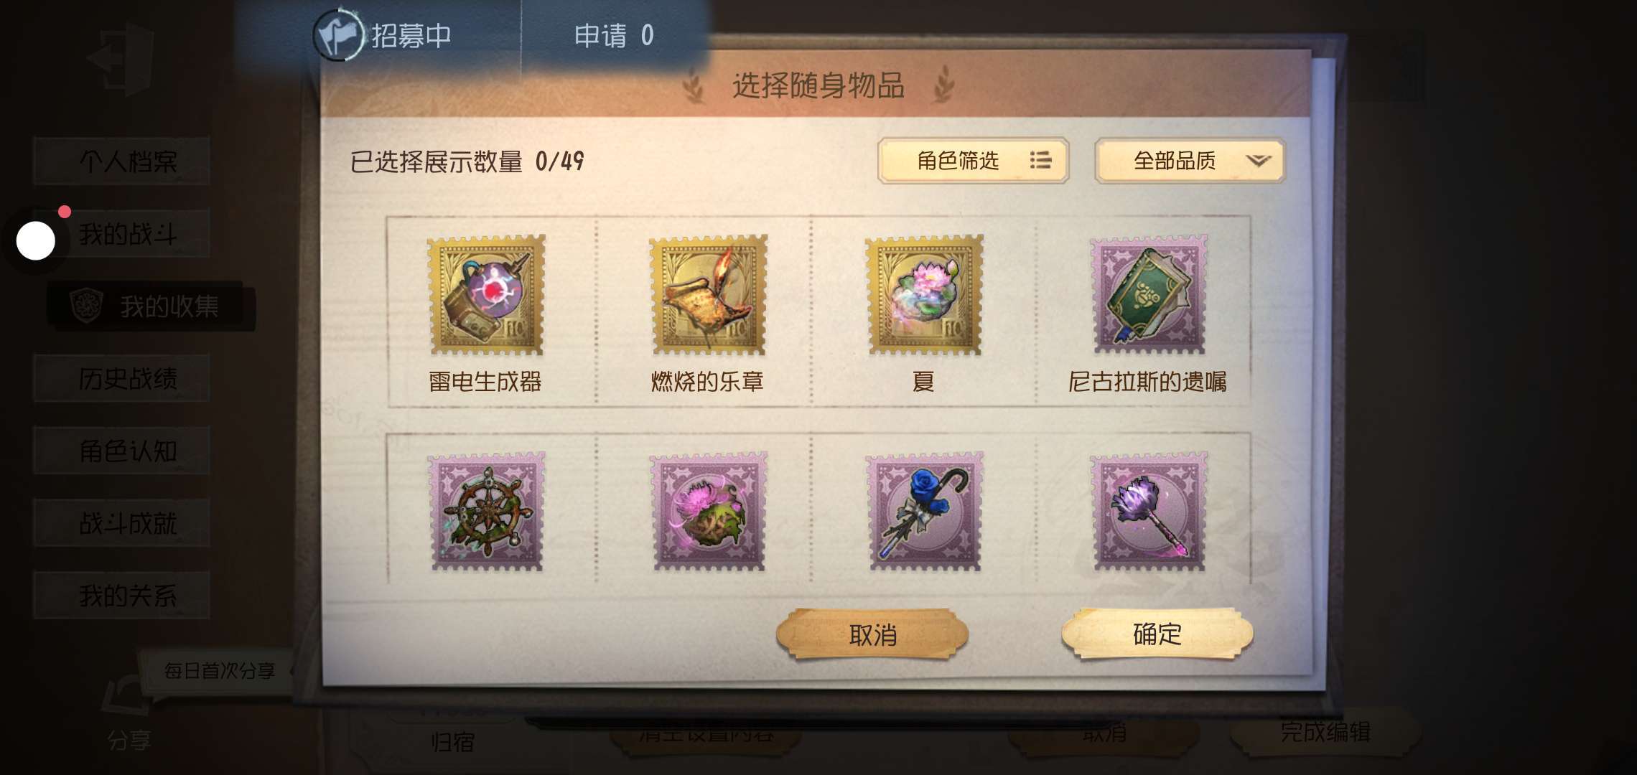Tap the floating white circle assist button

[35, 240]
